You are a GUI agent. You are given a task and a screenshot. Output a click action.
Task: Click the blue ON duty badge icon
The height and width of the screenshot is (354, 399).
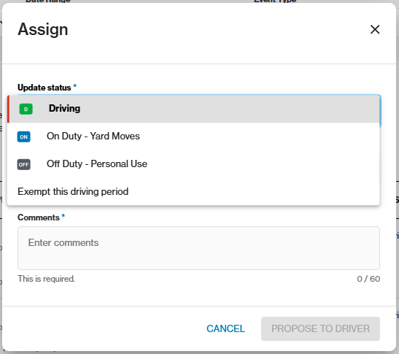(23, 136)
